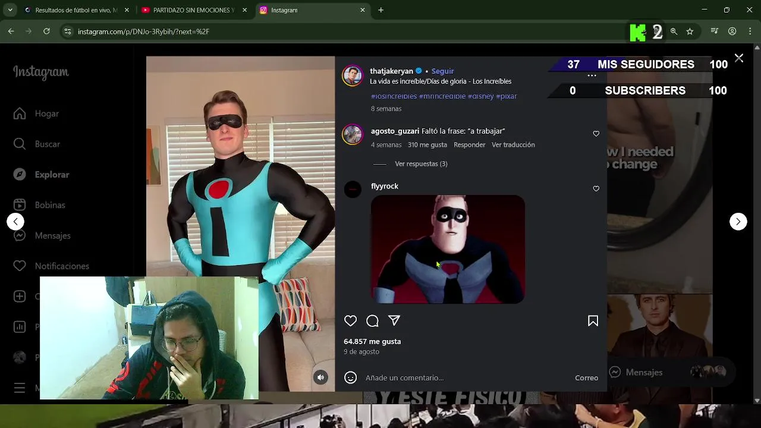
Task: Go to next post arrow
Action: [738, 221]
